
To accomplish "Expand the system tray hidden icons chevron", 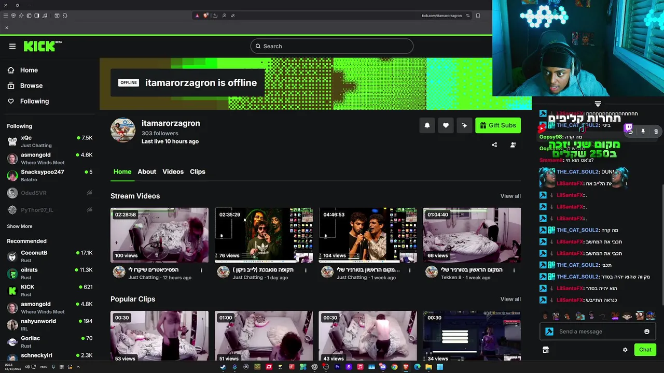I will coord(78,367).
